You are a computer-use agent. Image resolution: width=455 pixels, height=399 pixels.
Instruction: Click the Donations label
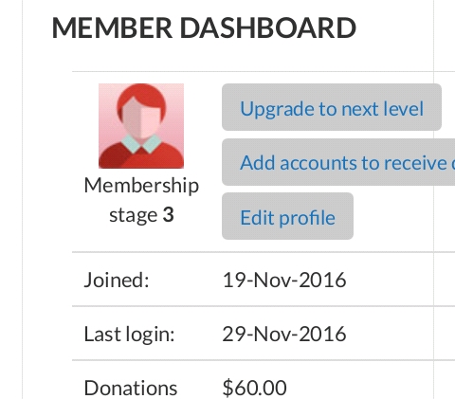131,388
